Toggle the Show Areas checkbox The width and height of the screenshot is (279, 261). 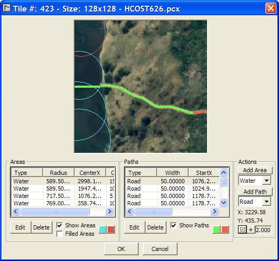coord(59,225)
